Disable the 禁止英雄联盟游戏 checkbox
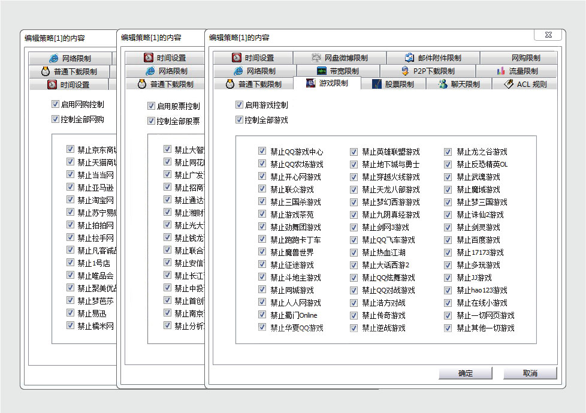 tap(354, 152)
